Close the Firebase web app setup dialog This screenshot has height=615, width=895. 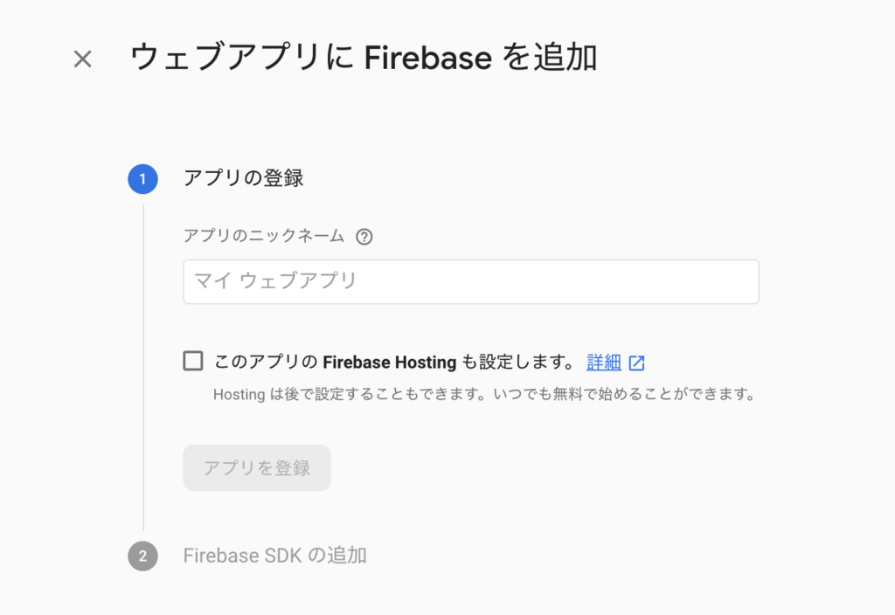pos(83,59)
